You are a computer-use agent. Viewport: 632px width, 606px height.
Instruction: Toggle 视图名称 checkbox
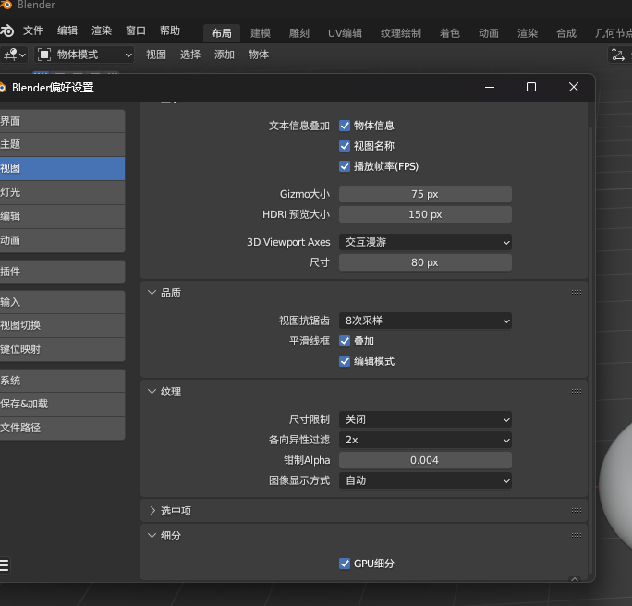click(x=345, y=146)
